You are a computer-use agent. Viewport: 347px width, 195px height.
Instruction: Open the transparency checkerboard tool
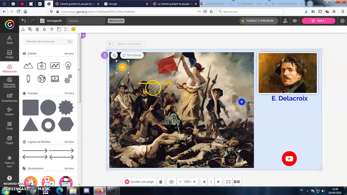tap(66, 29)
